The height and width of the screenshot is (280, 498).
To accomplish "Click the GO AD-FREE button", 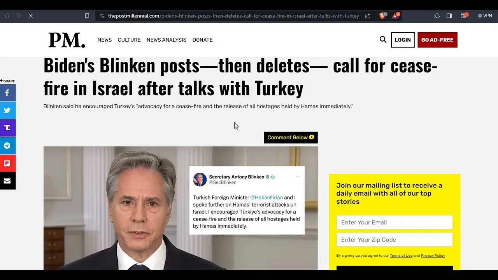I will [x=437, y=40].
